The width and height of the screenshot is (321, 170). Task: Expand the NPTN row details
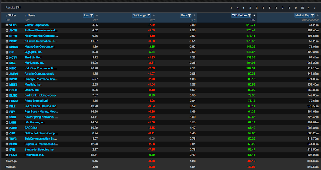pyautogui.click(x=7, y=36)
